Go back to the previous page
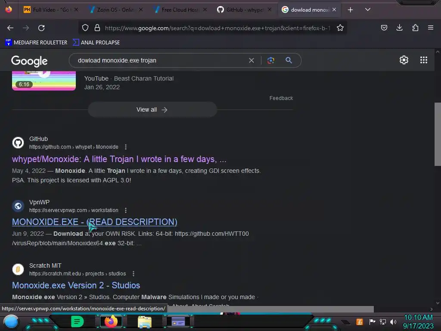 pyautogui.click(x=10, y=28)
